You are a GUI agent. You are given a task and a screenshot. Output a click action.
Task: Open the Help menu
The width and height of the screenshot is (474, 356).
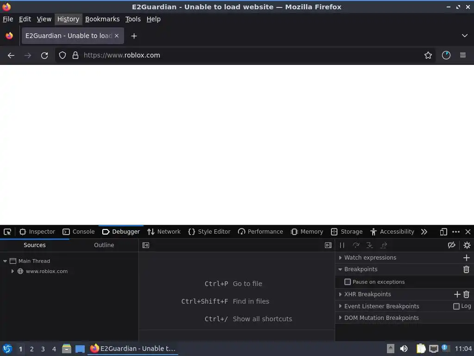[154, 19]
